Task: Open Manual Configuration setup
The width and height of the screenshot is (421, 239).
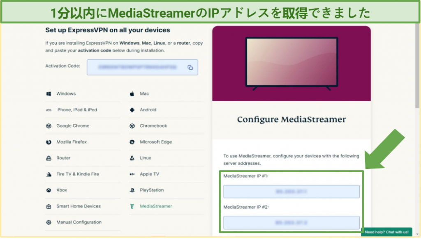Action: click(79, 223)
